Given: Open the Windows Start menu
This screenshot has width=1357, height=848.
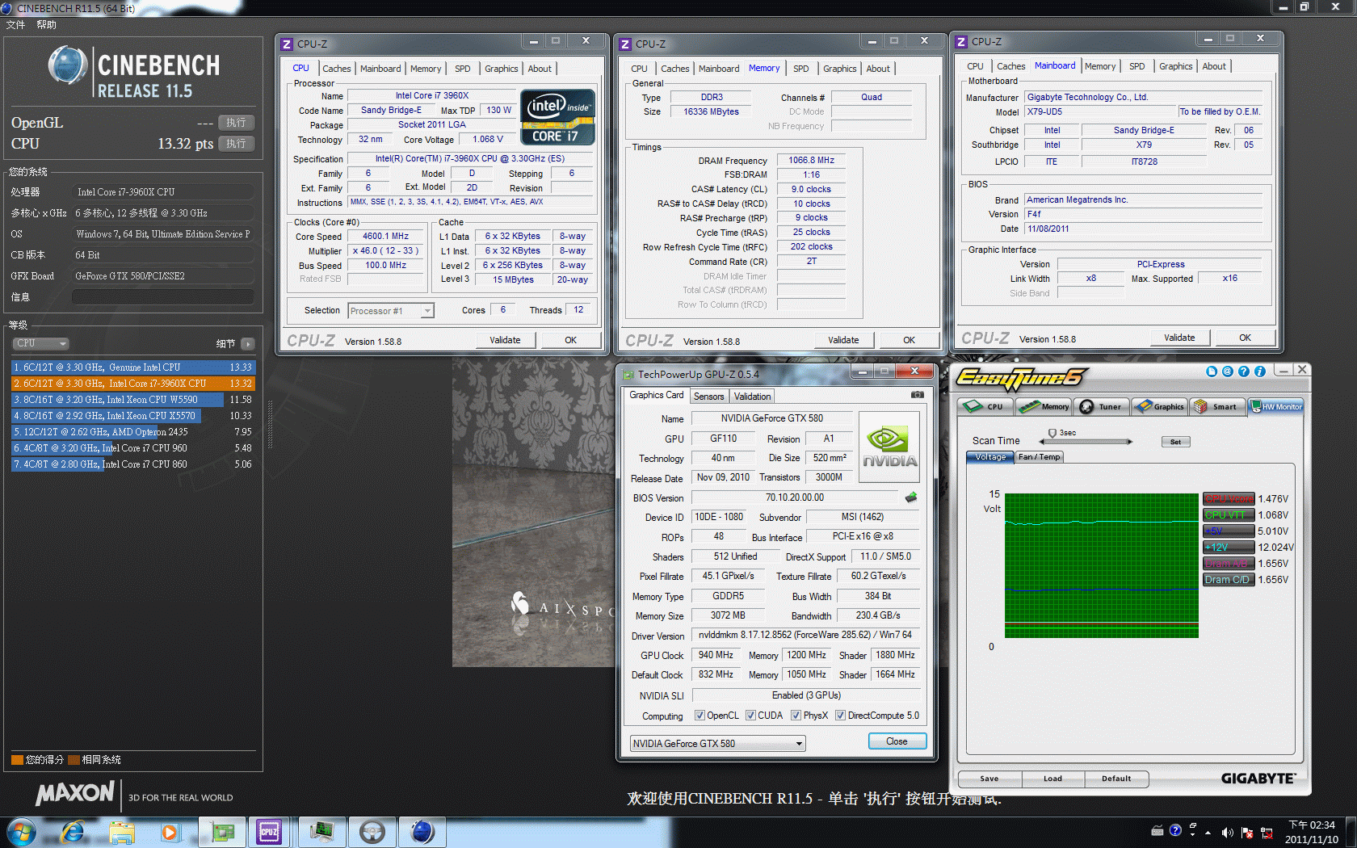Looking at the screenshot, I should click(x=21, y=832).
